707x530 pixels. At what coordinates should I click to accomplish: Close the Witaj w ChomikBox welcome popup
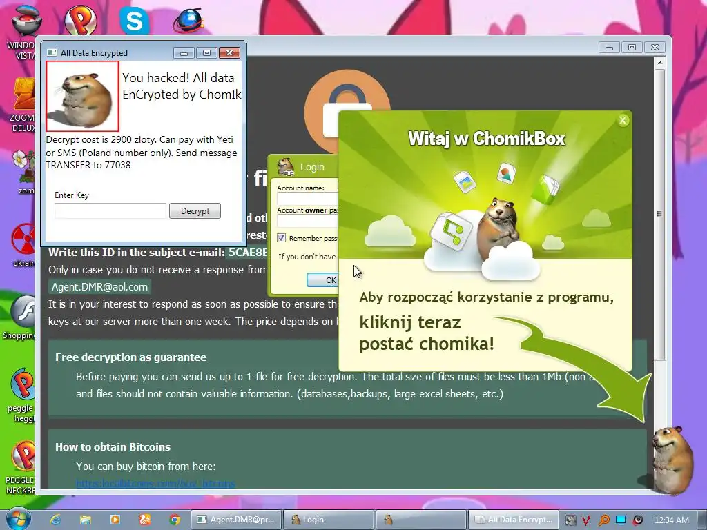pyautogui.click(x=623, y=120)
